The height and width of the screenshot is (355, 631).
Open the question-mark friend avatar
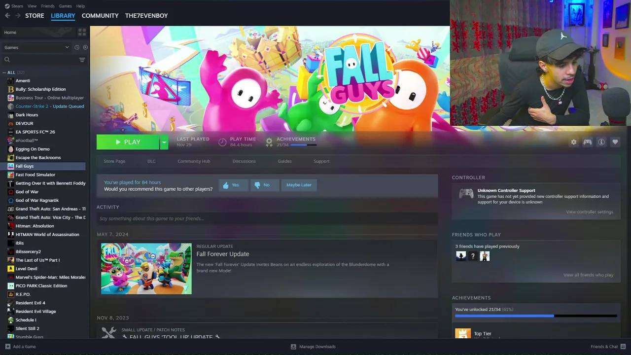(473, 256)
